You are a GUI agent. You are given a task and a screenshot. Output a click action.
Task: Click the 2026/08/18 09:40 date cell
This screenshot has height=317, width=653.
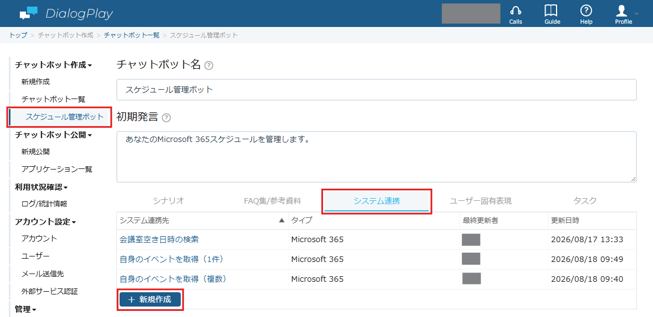click(x=587, y=279)
